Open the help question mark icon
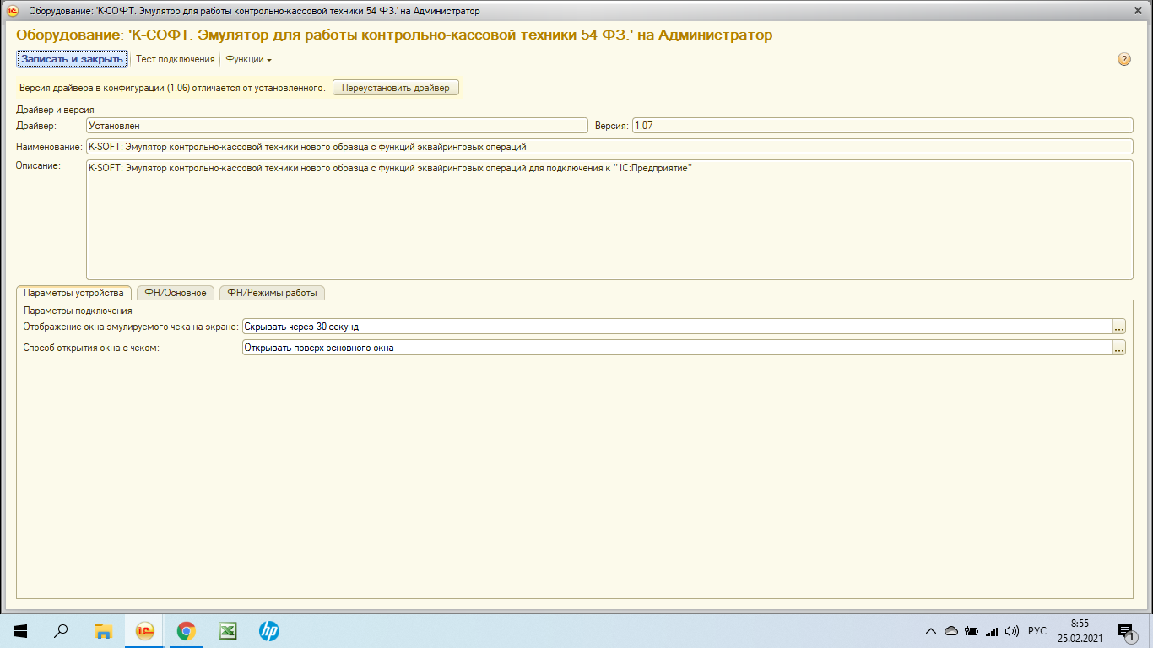The height and width of the screenshot is (648, 1153). click(1123, 59)
